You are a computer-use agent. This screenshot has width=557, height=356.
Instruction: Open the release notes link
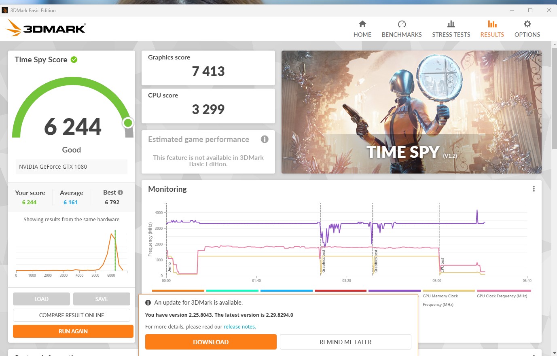(239, 327)
